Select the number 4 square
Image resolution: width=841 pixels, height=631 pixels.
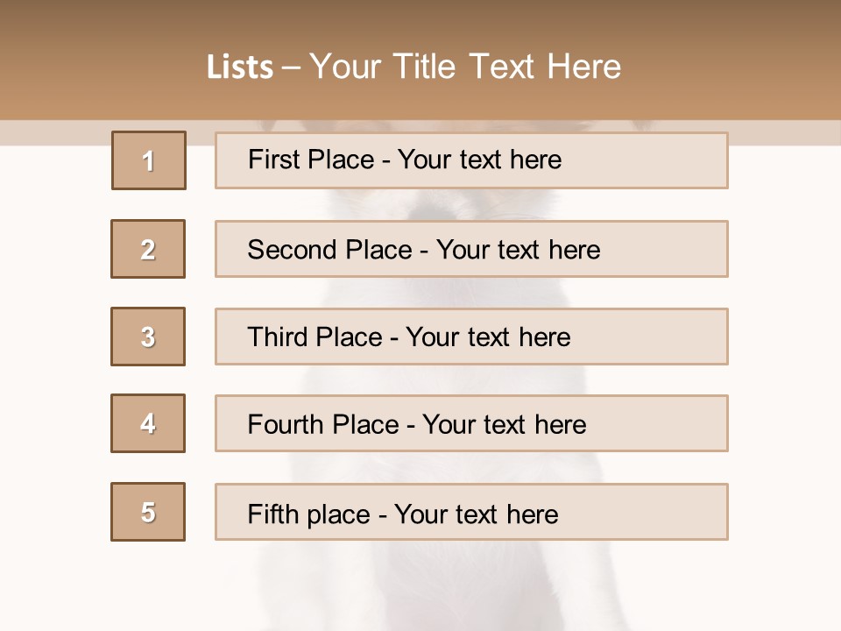[x=148, y=423]
